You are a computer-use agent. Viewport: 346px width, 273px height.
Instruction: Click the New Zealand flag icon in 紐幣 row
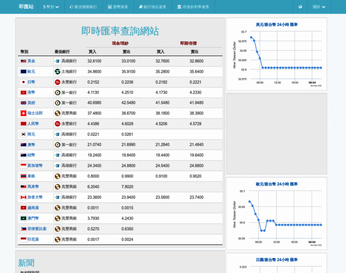[x=23, y=155]
